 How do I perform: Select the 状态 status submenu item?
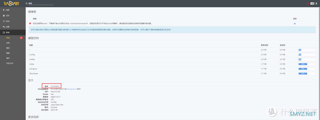coord(8,38)
